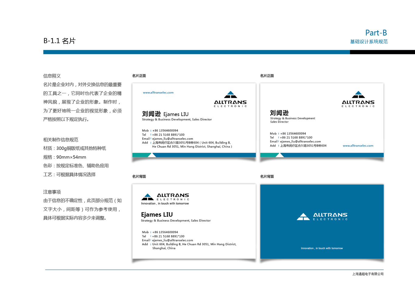415x296 pixels.
Task: Click the separate "Sales Director" line under "Strategy & Business Development"
Action: (280, 122)
